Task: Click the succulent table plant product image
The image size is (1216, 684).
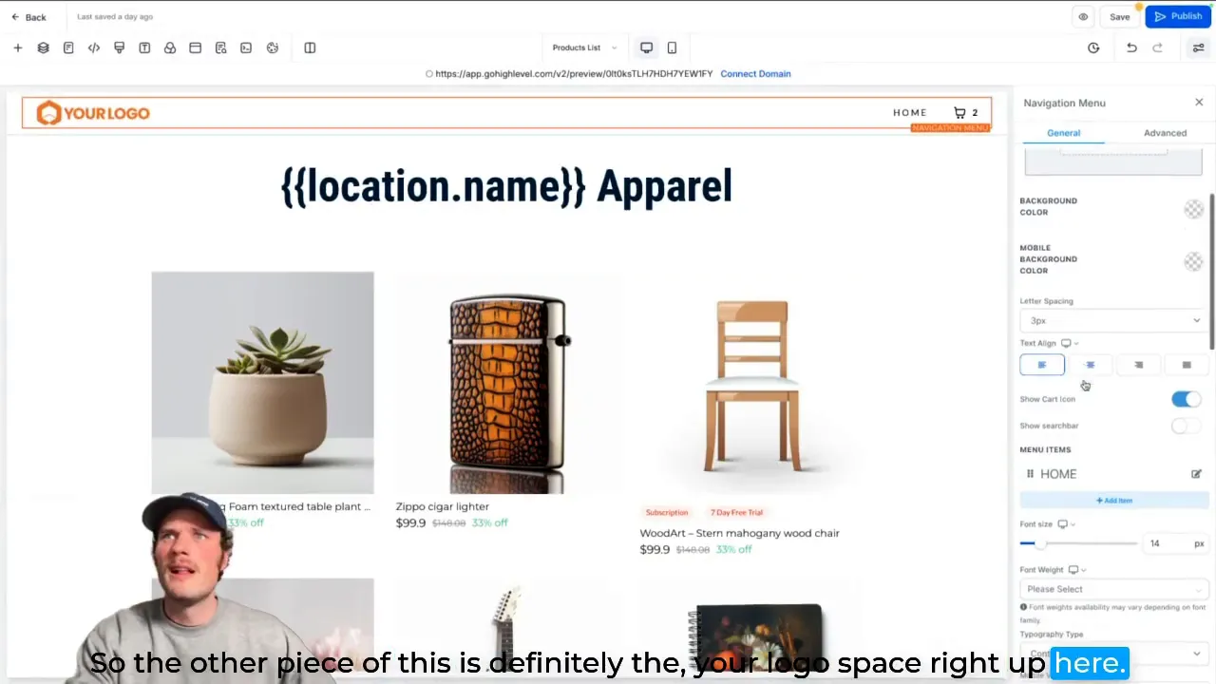Action: [x=262, y=383]
